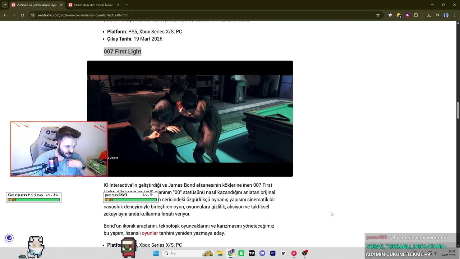Click the webtekno.com address bar
The width and height of the screenshot is (460, 259).
click(201, 15)
